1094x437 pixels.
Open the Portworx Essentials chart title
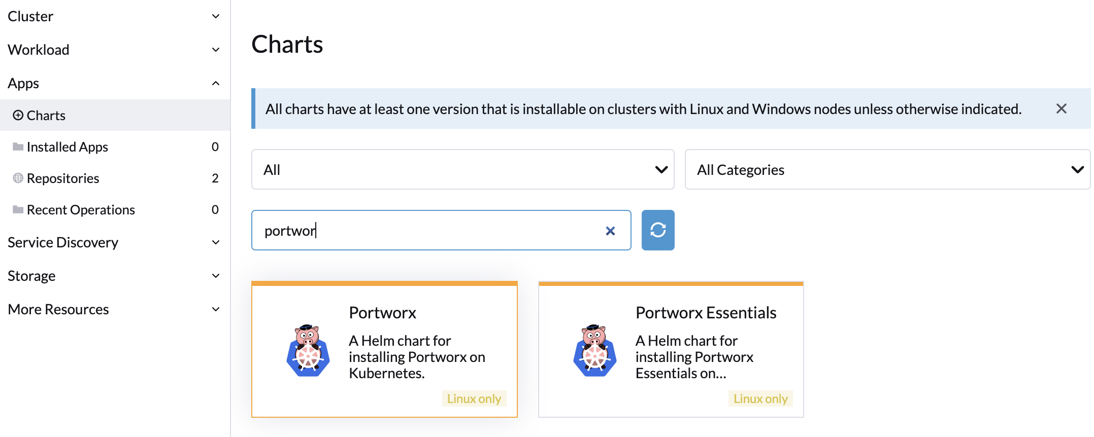coord(706,313)
